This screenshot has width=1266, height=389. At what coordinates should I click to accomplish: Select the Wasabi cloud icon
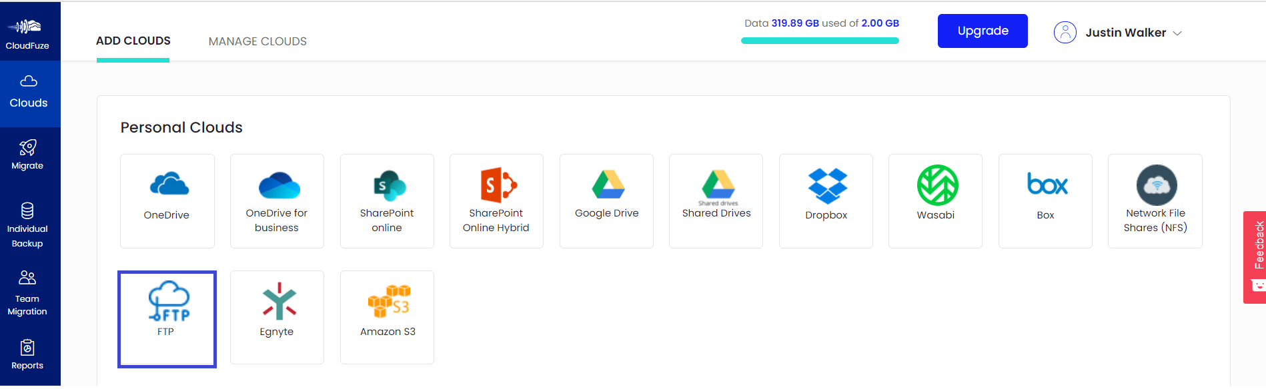pos(935,200)
